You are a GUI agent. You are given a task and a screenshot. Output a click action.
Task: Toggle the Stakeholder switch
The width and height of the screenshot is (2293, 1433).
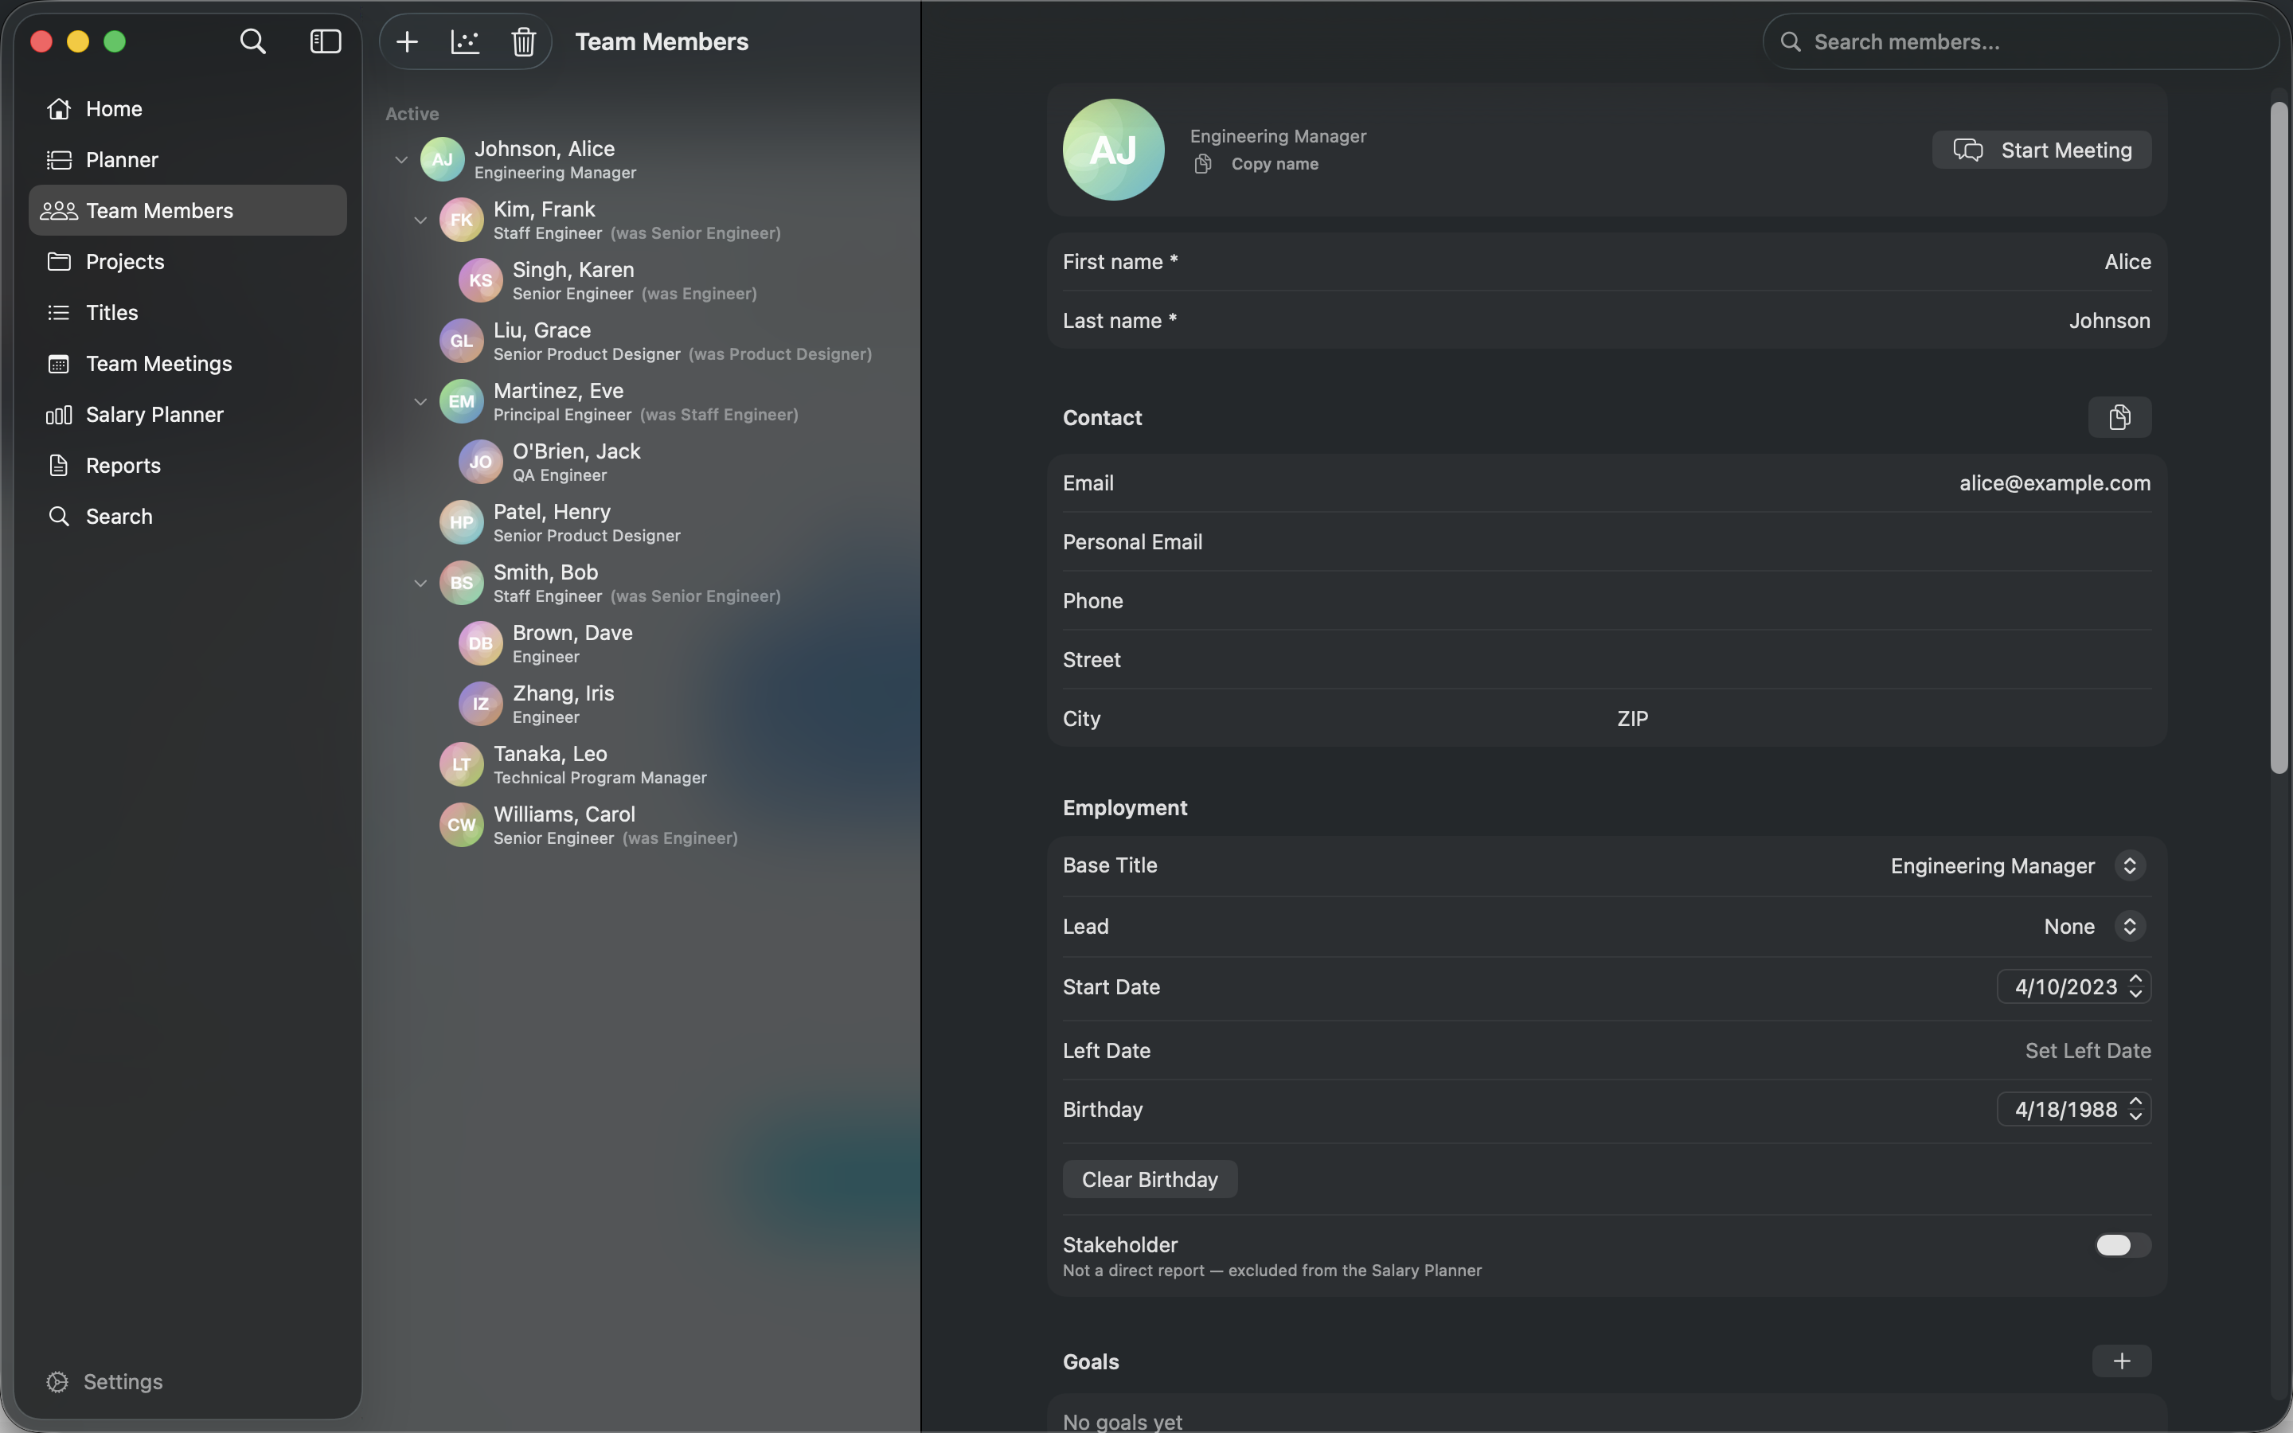pos(2122,1245)
